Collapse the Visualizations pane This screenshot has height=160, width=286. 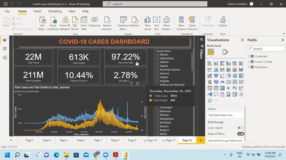pos(242,40)
